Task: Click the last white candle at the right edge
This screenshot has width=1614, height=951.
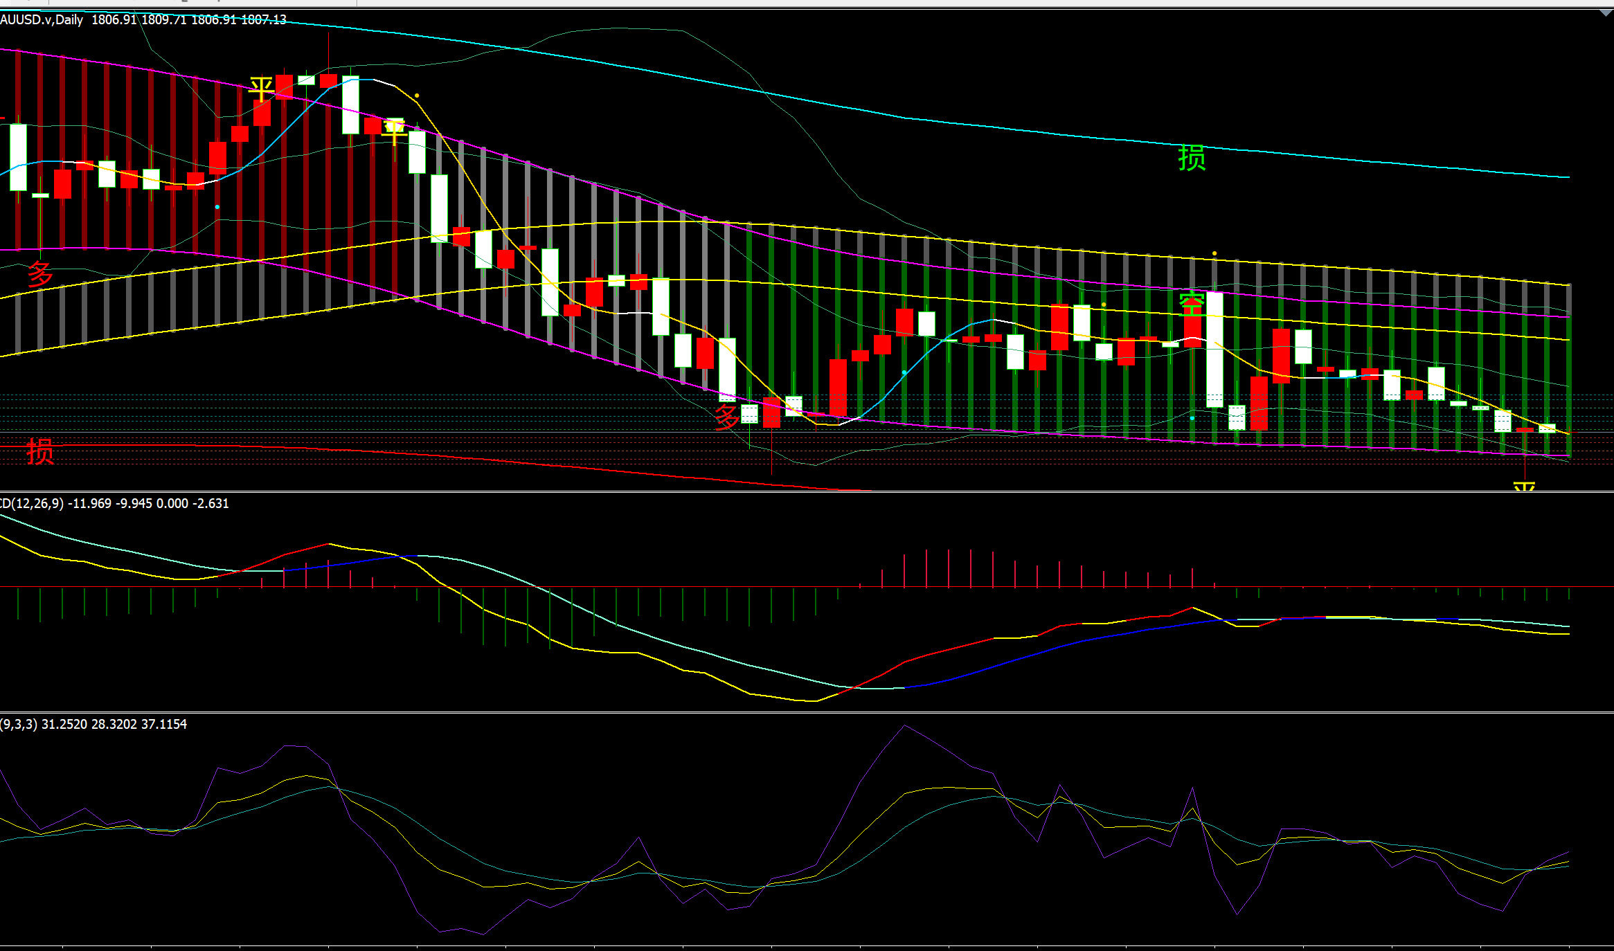Action: coord(1547,428)
